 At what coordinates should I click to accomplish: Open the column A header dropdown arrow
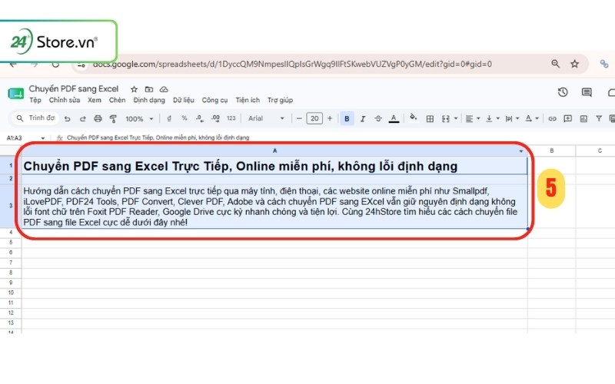(x=521, y=151)
